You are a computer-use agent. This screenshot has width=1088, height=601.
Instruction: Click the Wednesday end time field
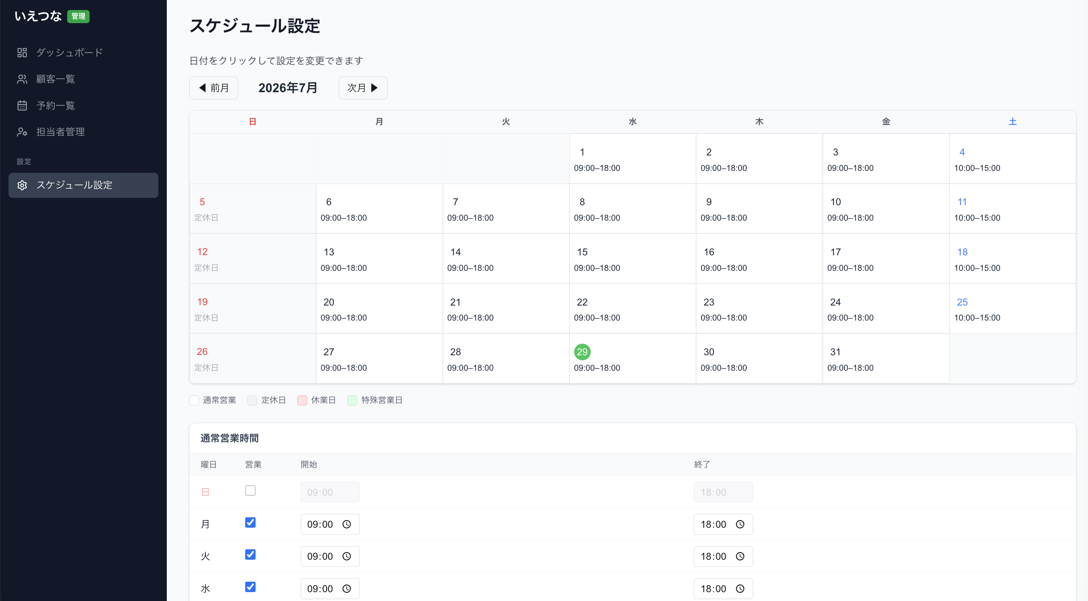click(723, 589)
